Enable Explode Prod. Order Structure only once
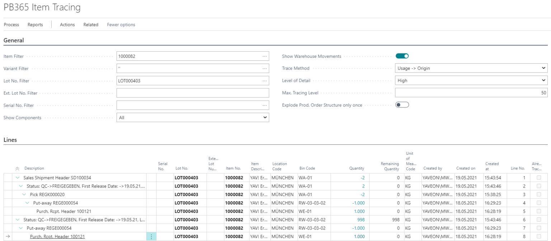This screenshot has width=551, height=241. (x=403, y=105)
